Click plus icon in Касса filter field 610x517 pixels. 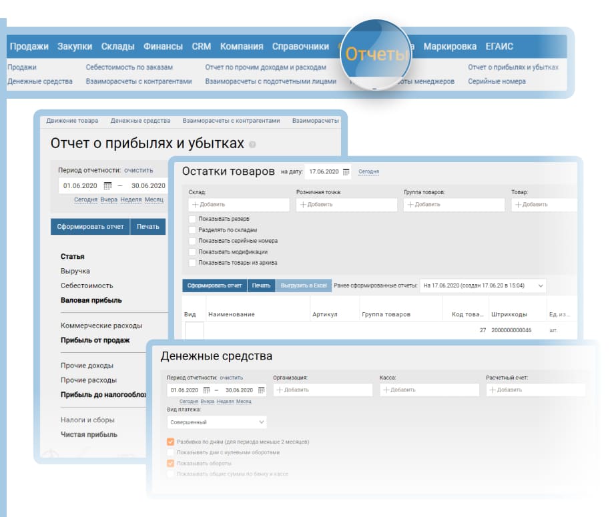tap(386, 390)
